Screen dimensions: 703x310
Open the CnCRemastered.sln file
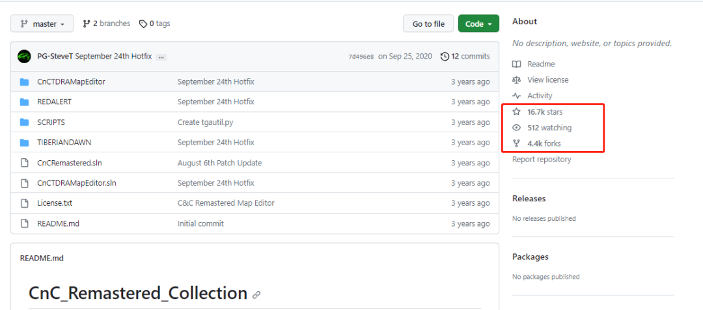[70, 163]
